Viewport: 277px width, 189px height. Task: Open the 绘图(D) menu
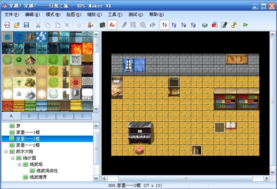point(74,15)
